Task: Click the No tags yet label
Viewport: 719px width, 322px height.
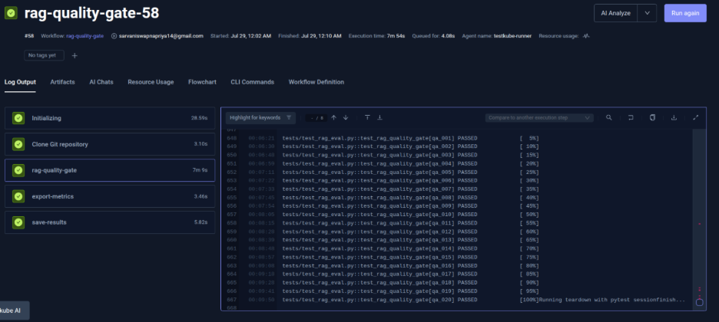Action: [x=44, y=55]
